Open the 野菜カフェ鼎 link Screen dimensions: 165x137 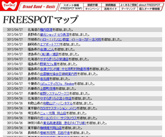[48, 64]
